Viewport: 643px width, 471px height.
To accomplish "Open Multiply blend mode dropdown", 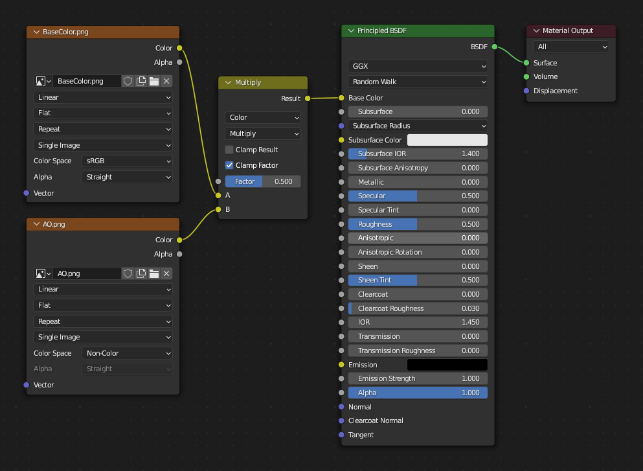I will [263, 133].
